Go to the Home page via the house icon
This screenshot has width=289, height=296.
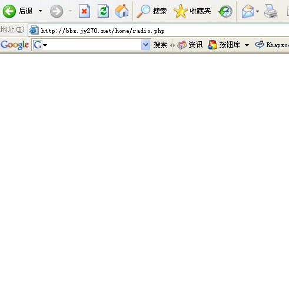tap(122, 11)
